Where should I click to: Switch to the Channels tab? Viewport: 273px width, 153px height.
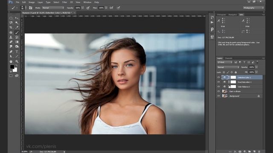[229, 58]
